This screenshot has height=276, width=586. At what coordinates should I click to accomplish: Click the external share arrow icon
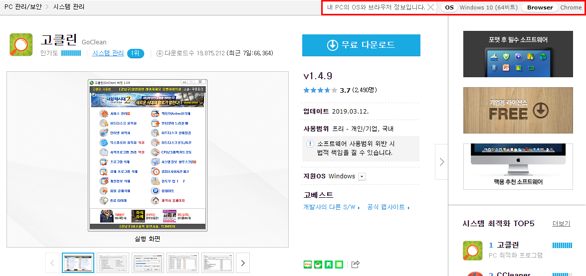click(x=356, y=265)
